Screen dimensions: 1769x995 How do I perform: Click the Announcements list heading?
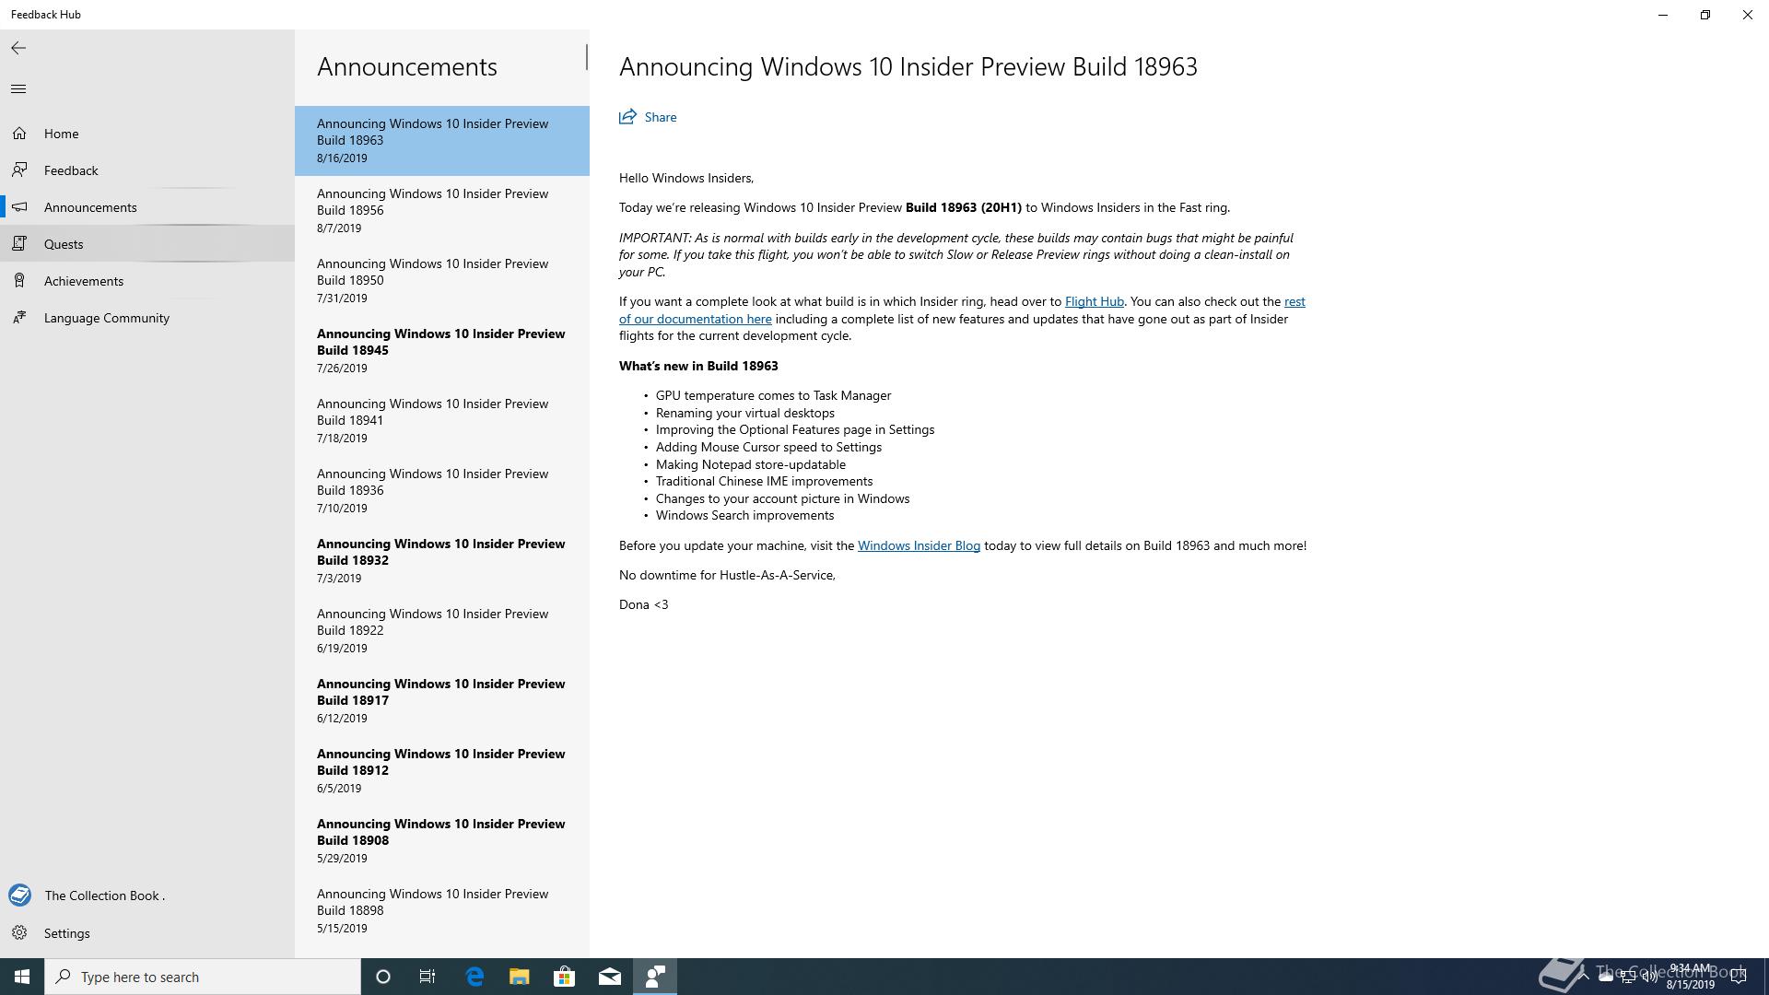pyautogui.click(x=407, y=66)
